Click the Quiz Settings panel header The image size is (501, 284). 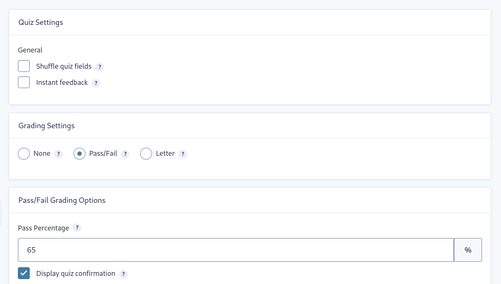(250, 22)
